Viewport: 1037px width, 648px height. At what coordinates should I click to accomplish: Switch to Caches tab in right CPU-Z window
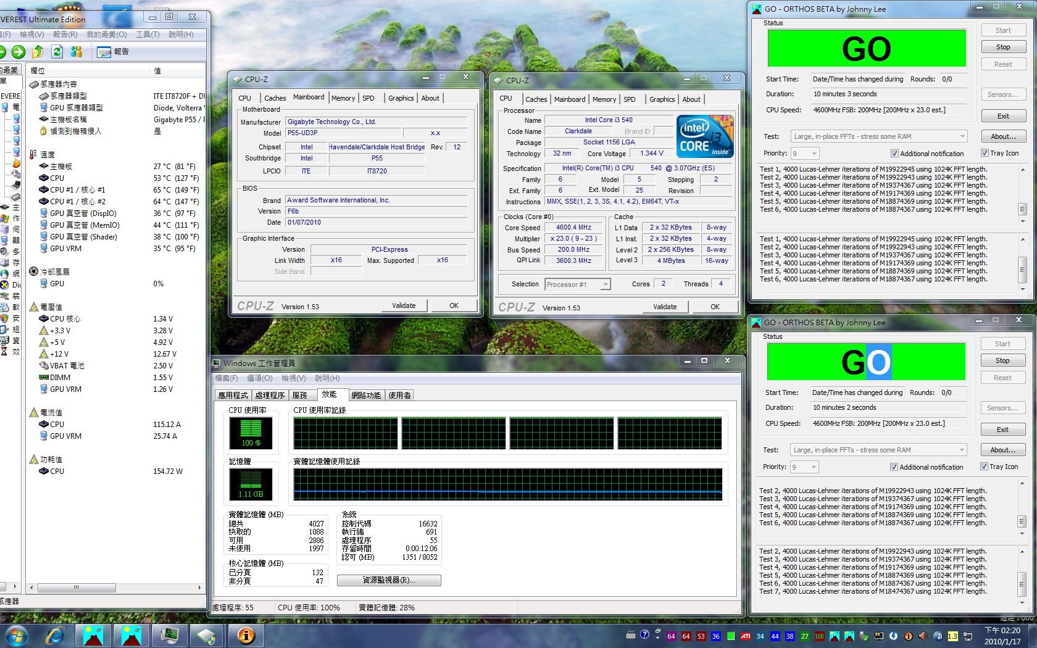pyautogui.click(x=536, y=99)
